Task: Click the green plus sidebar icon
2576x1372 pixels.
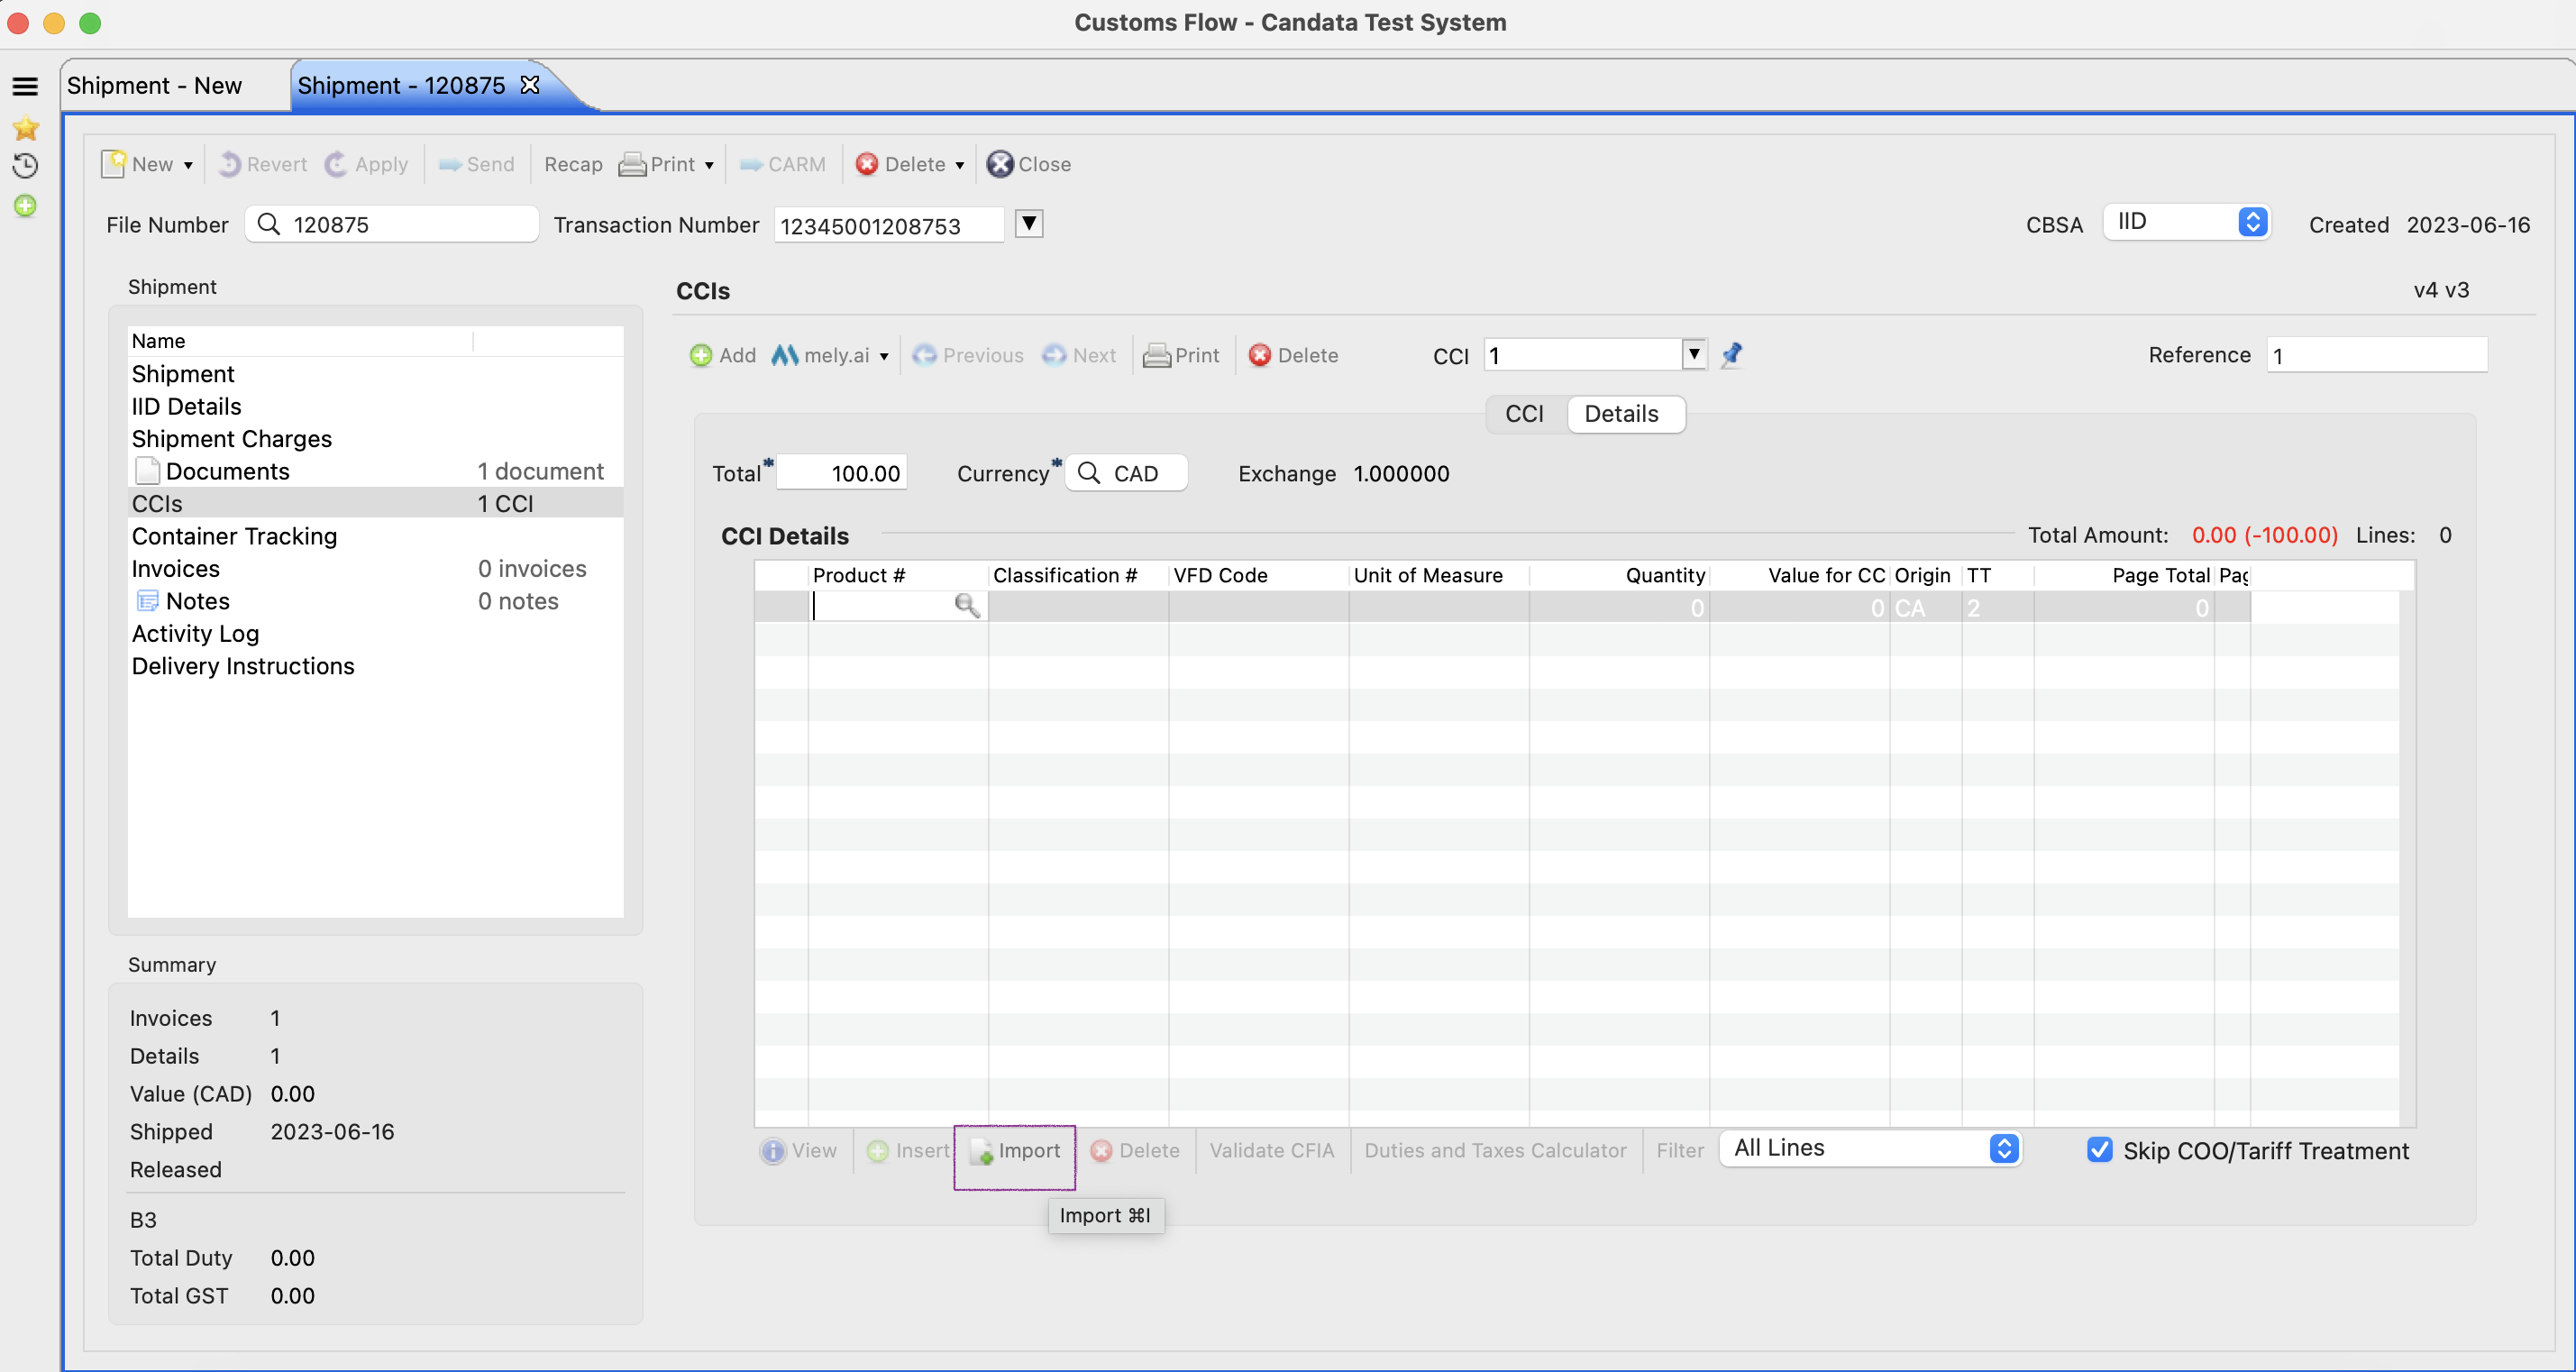Action: [25, 206]
